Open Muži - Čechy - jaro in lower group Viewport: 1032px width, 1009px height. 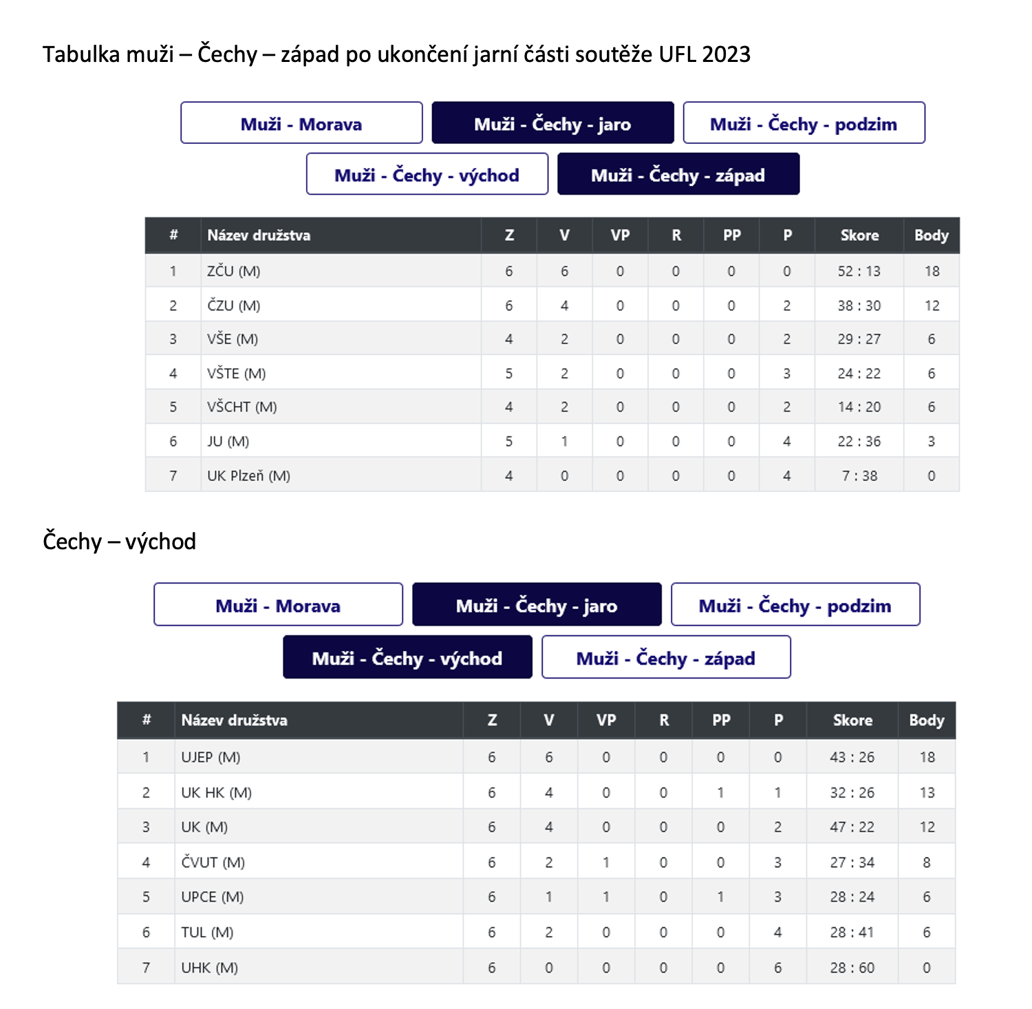[x=537, y=605]
